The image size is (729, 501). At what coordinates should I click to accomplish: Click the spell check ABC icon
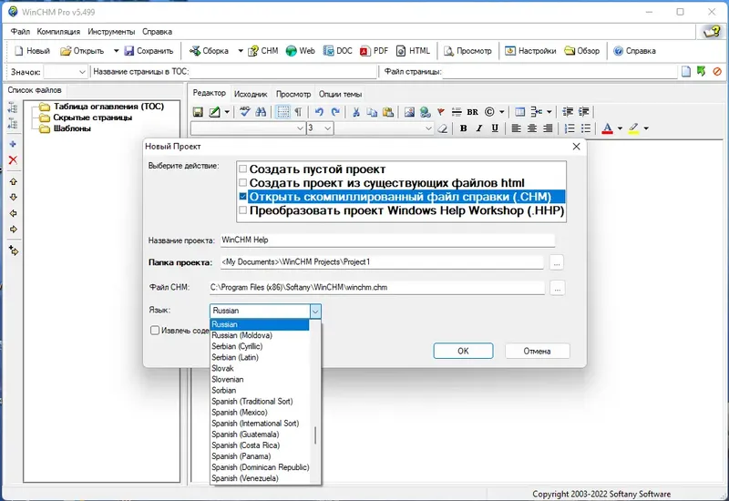[x=244, y=112]
